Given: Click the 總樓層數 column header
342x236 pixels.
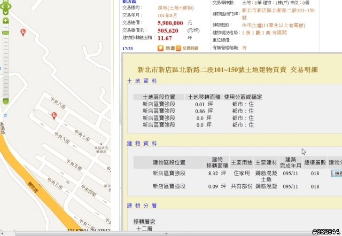Looking at the screenshot, I should (x=315, y=162).
